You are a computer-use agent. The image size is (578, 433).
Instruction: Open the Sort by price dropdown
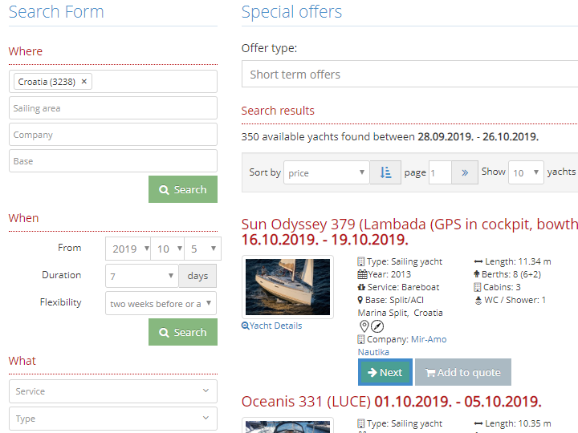point(325,172)
